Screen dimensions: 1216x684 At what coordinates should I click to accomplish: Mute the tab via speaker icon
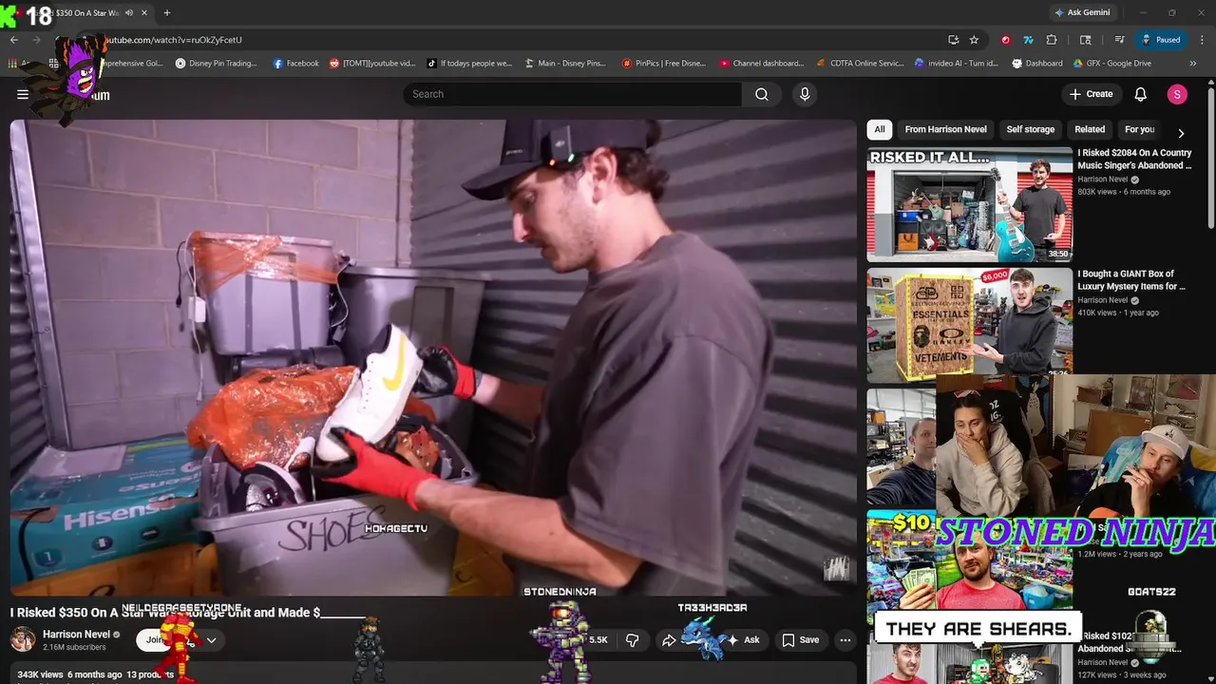129,13
